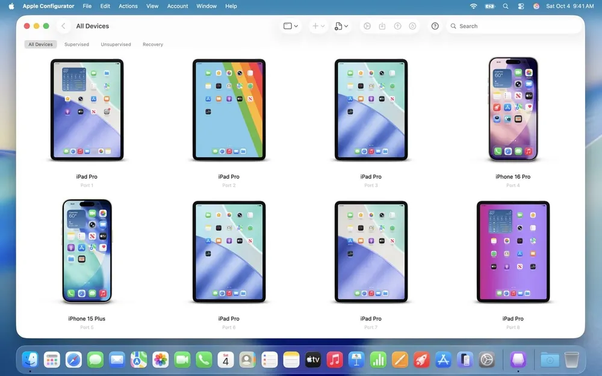Open Keynote from the Dock
602x376 pixels.
click(356, 360)
